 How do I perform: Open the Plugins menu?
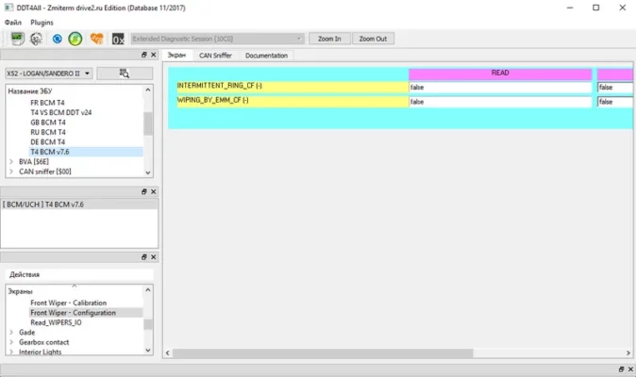42,23
